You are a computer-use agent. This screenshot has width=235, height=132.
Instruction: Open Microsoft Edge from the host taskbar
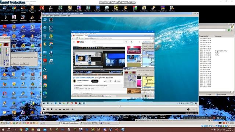click(x=27, y=129)
